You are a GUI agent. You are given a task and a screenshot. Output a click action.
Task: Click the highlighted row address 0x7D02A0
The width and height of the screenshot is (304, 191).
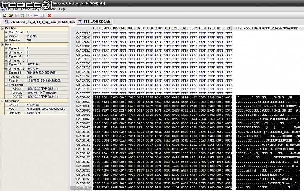(x=83, y=188)
